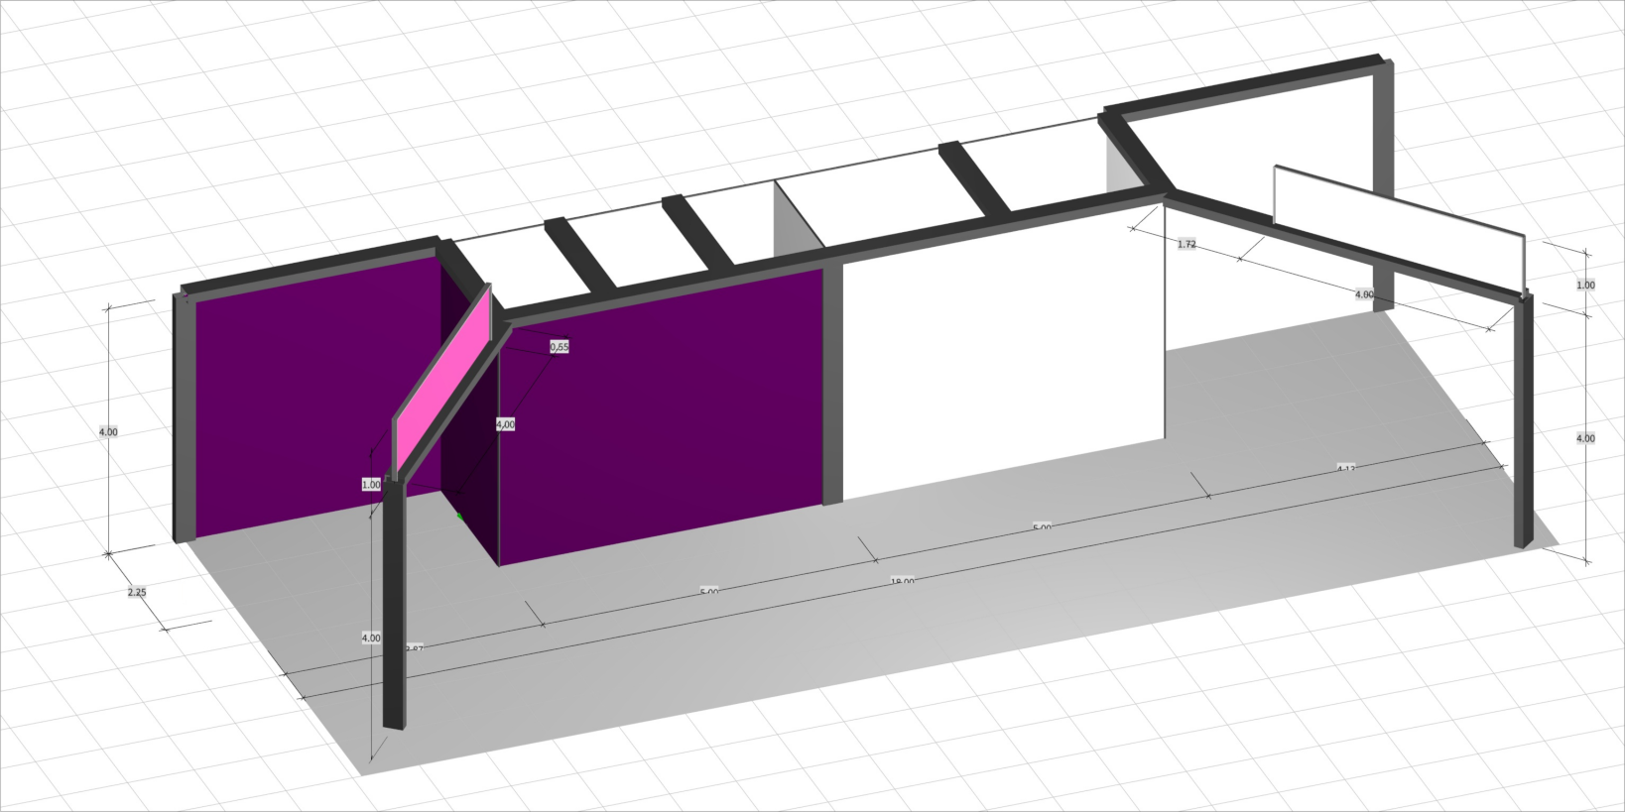Click the 1.72 dimension label

click(x=1187, y=244)
